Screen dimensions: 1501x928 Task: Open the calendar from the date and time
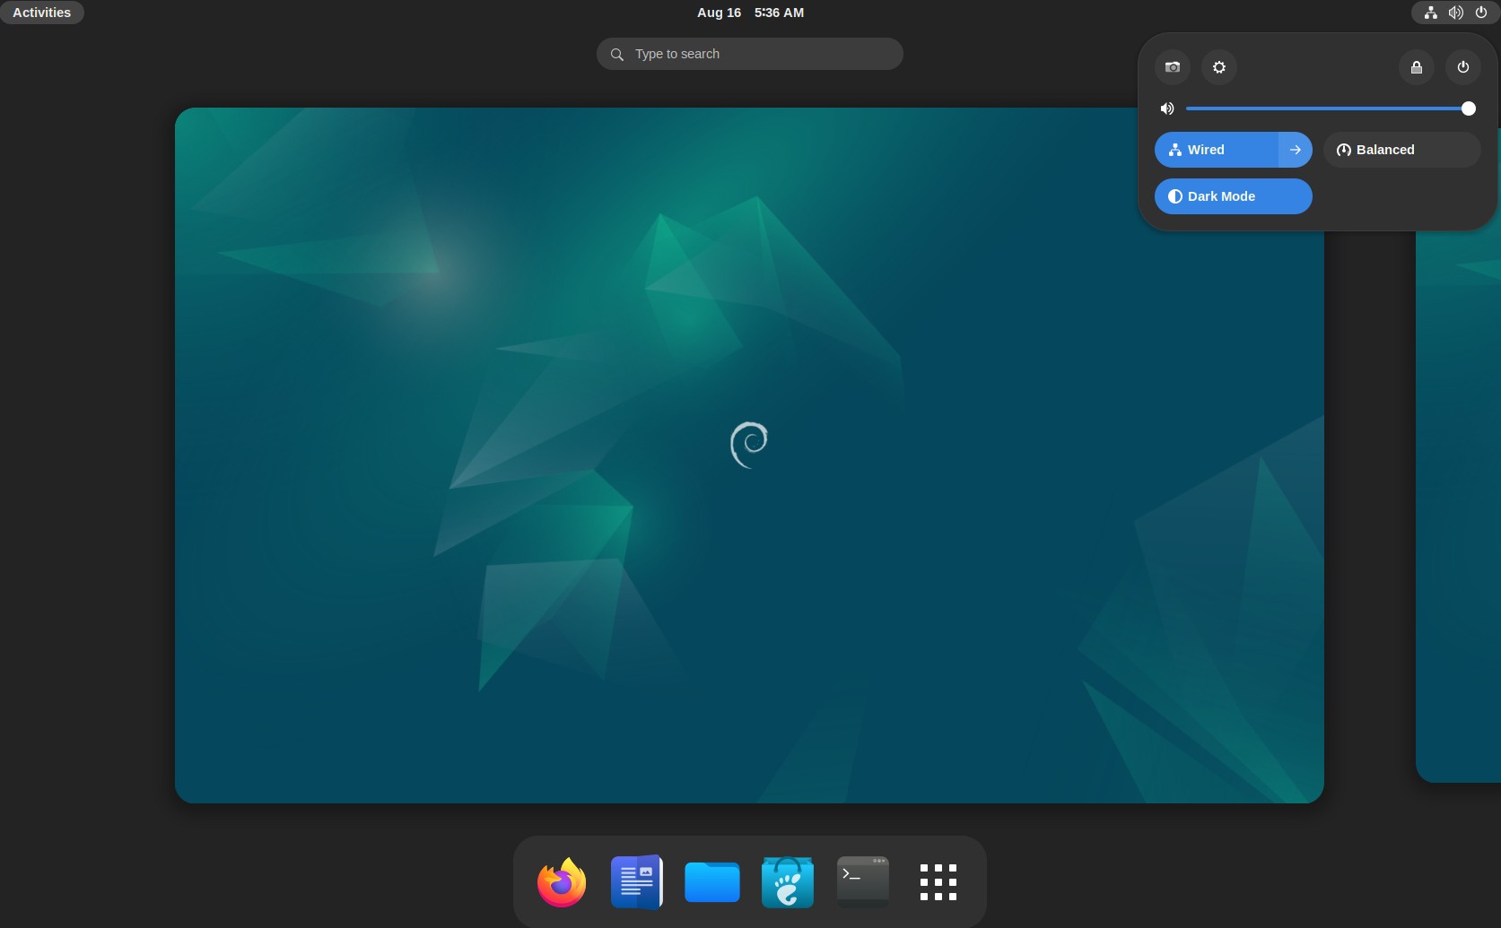(750, 13)
